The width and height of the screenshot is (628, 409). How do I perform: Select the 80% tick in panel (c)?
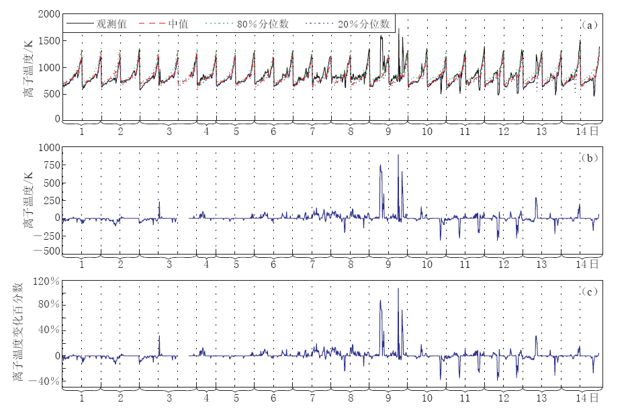(49, 304)
